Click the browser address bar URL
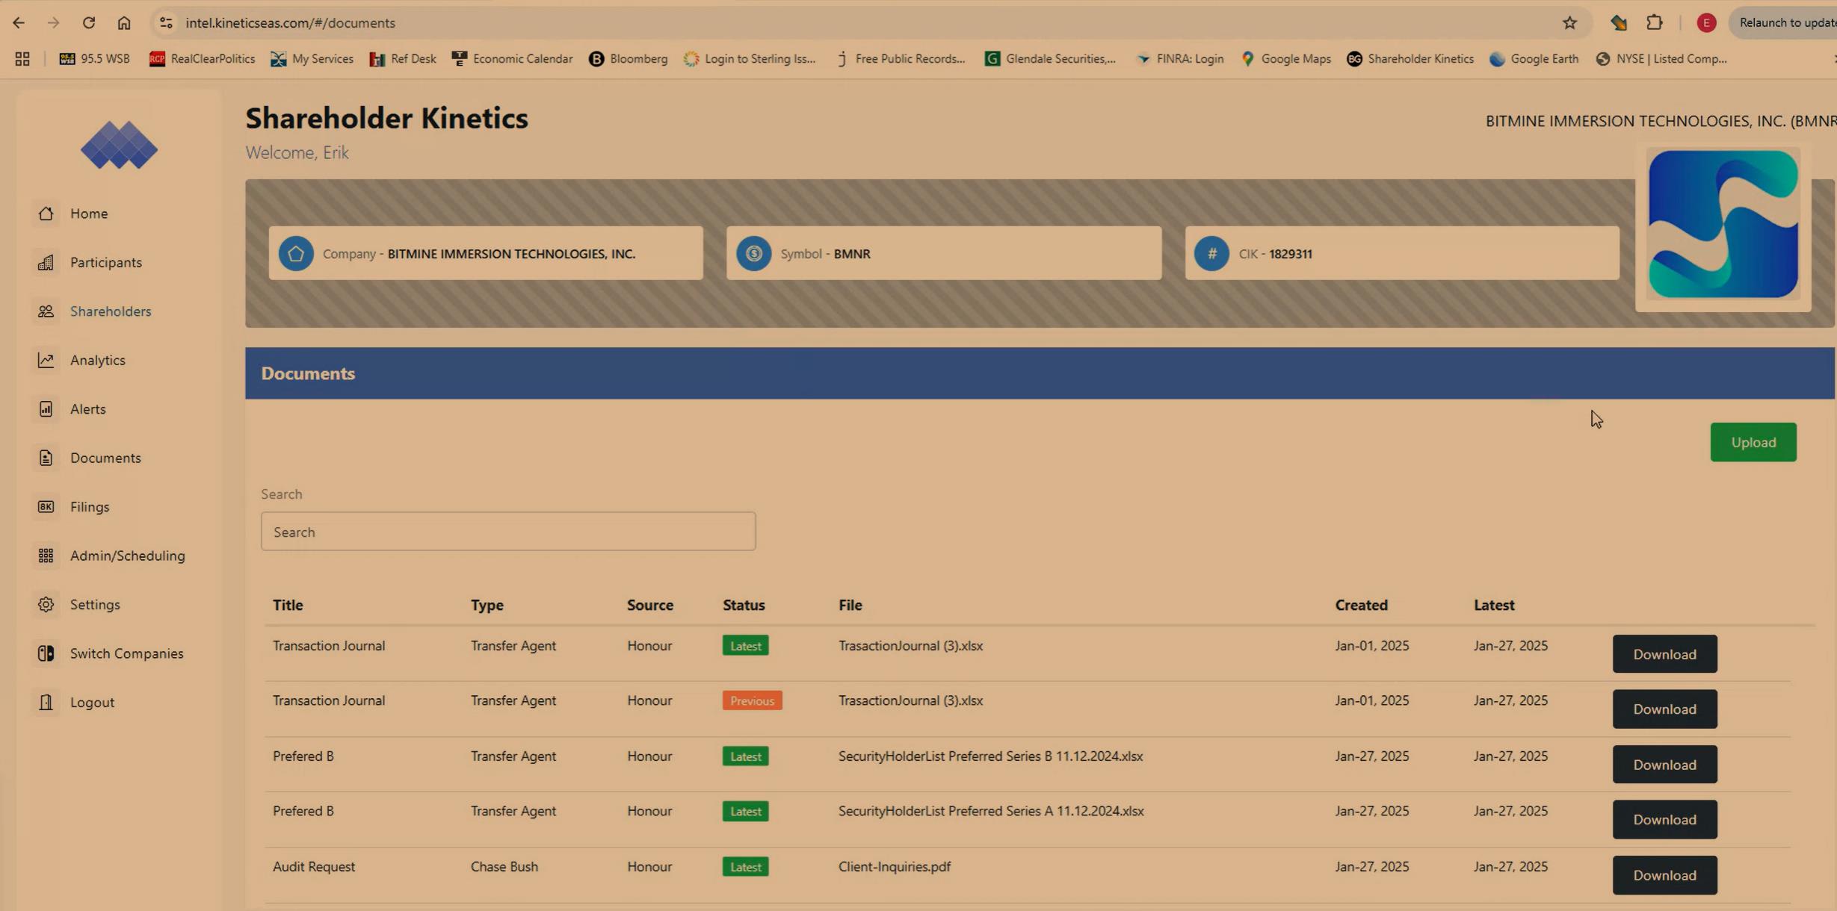Screen dimensions: 1837x911 [290, 22]
